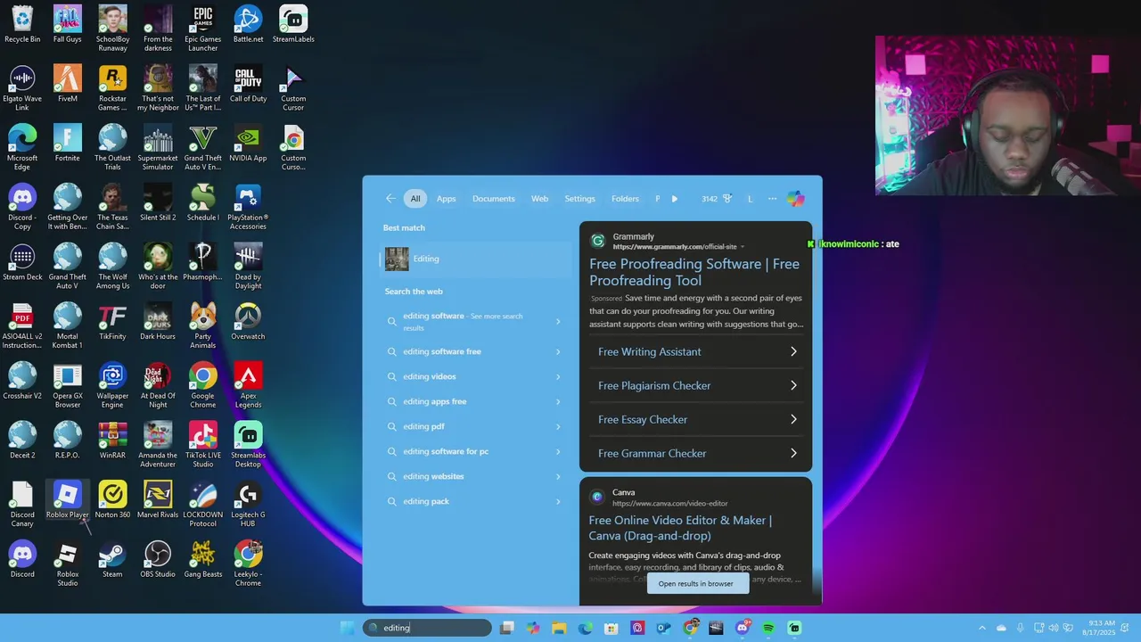This screenshot has width=1141, height=642.
Task: Open the search panel more options ellipsis
Action: [772, 199]
